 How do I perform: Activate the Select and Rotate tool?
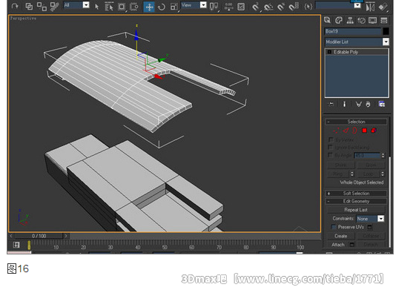point(162,7)
